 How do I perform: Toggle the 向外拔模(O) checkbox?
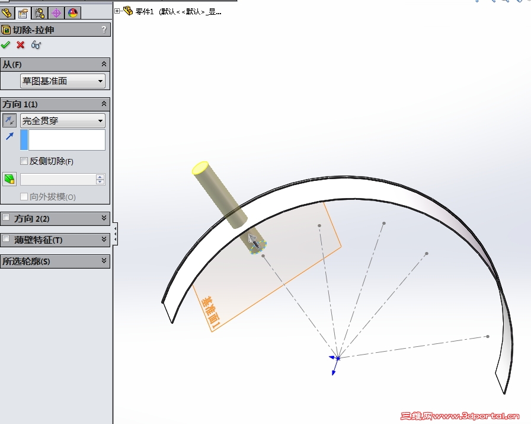(x=24, y=196)
